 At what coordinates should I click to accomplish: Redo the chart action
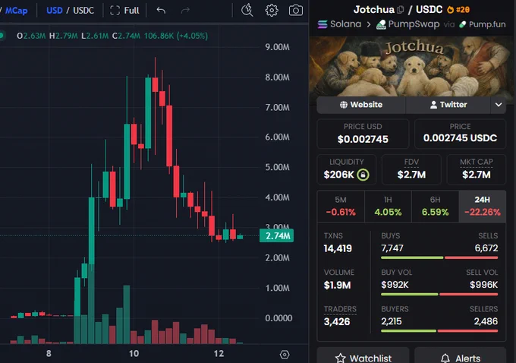(x=185, y=11)
